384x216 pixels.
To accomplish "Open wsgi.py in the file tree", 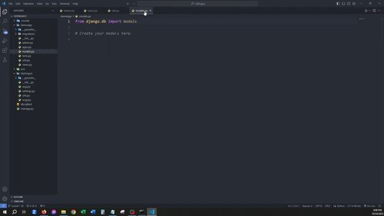I will coord(26,100).
